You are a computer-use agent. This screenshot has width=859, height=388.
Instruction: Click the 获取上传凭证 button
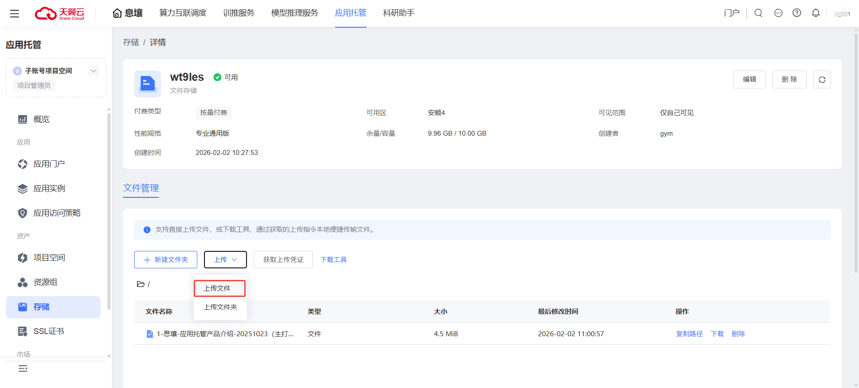coord(283,259)
